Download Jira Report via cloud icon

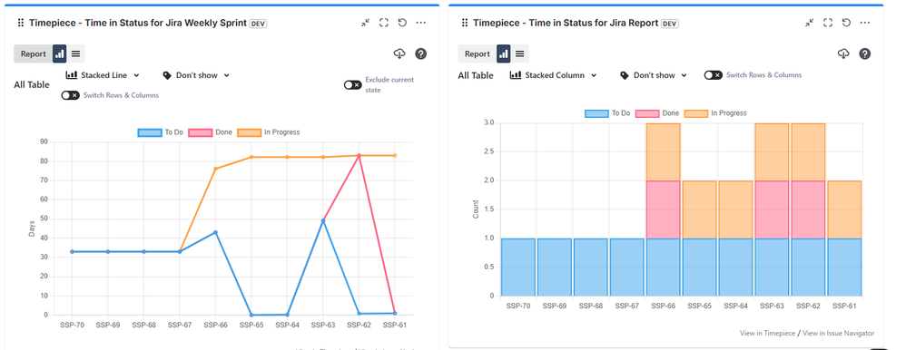tap(843, 53)
